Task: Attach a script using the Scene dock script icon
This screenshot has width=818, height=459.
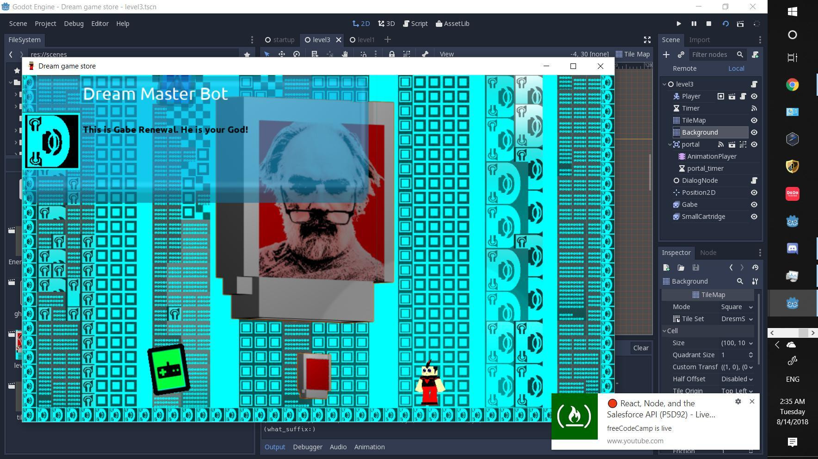Action: click(x=755, y=55)
